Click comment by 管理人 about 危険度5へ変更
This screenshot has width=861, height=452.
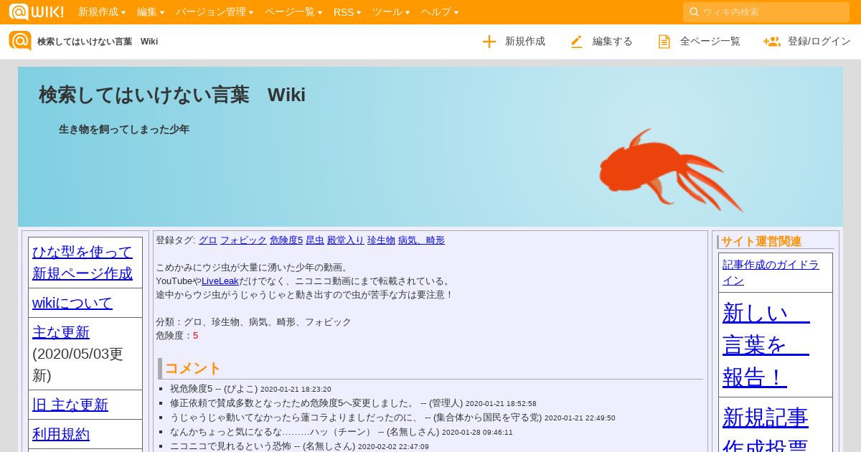point(316,403)
